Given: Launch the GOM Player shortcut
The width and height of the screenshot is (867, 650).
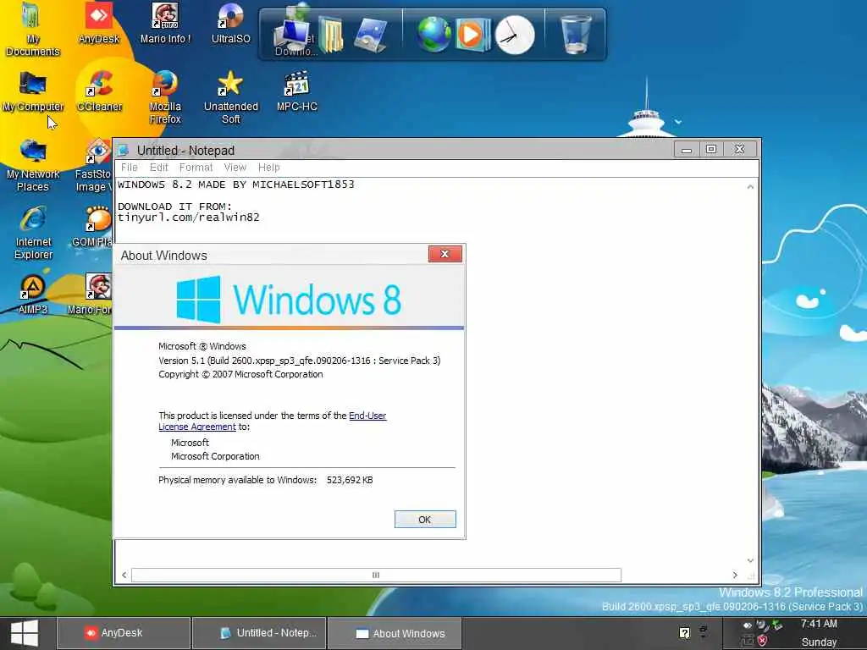Looking at the screenshot, I should click(93, 227).
